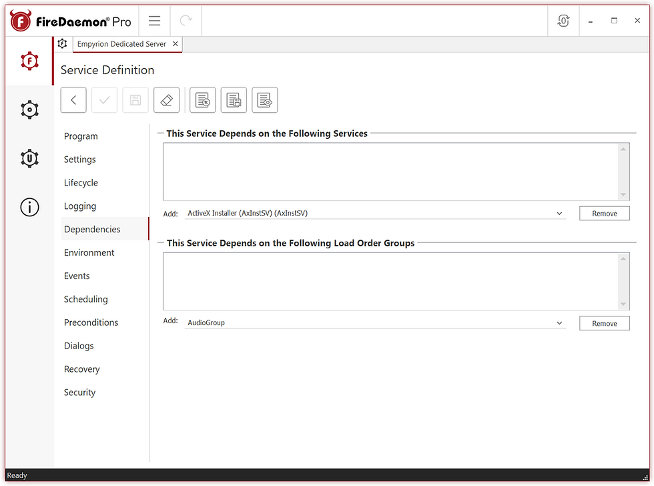Select the import service definition icon
This screenshot has height=486, width=654.
202,99
